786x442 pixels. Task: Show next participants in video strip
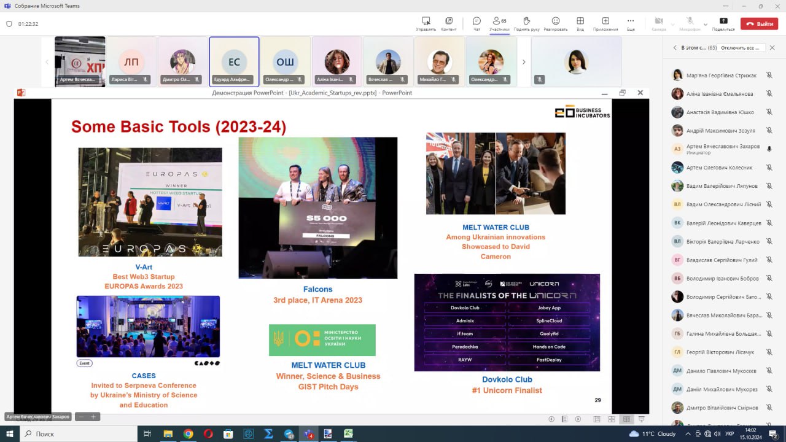[x=524, y=62]
